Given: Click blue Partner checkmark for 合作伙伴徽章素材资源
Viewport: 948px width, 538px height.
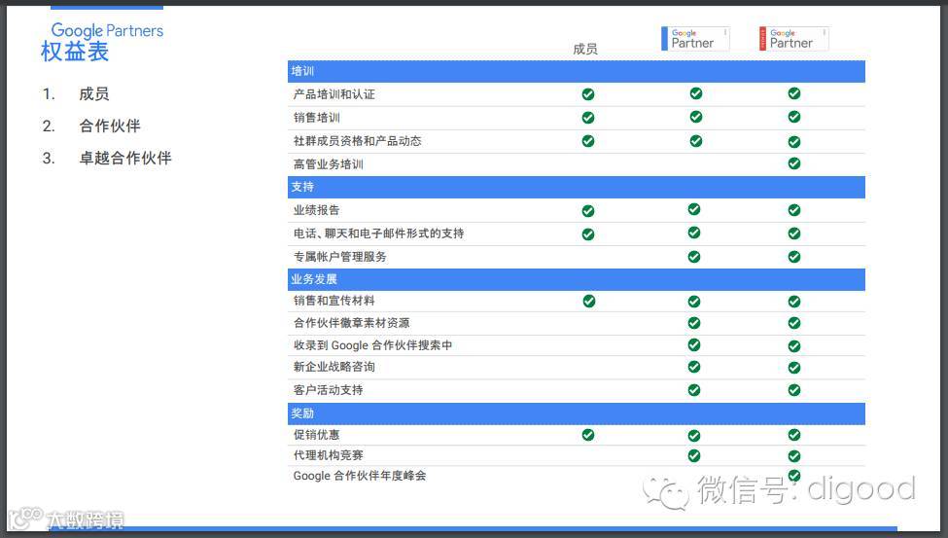Looking at the screenshot, I should pyautogui.click(x=694, y=323).
